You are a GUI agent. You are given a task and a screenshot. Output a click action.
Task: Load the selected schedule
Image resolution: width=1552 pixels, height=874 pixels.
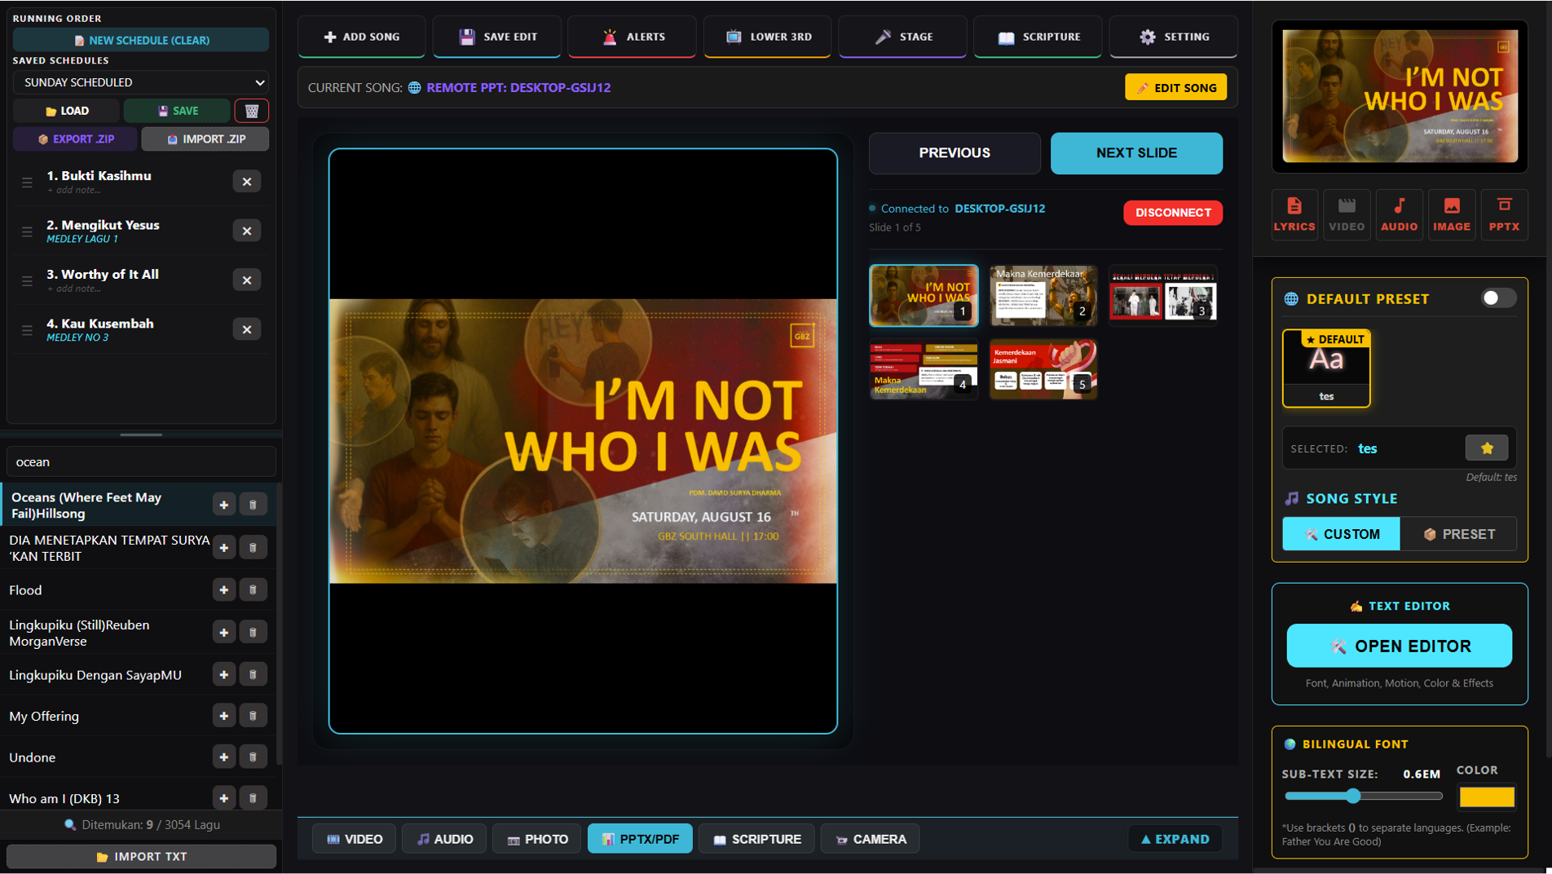[67, 111]
